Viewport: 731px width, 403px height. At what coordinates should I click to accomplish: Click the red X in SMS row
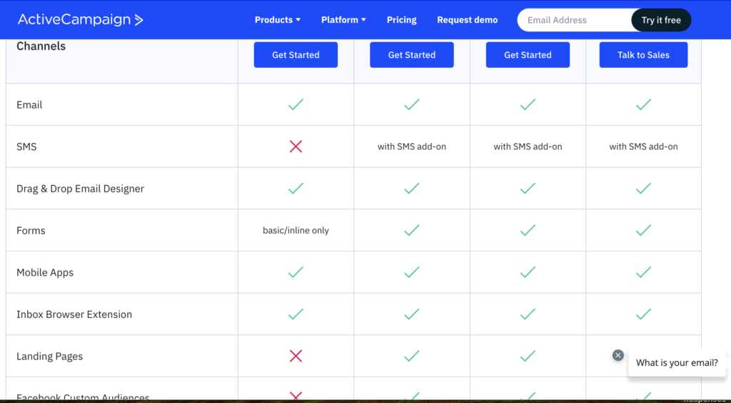[x=296, y=146]
